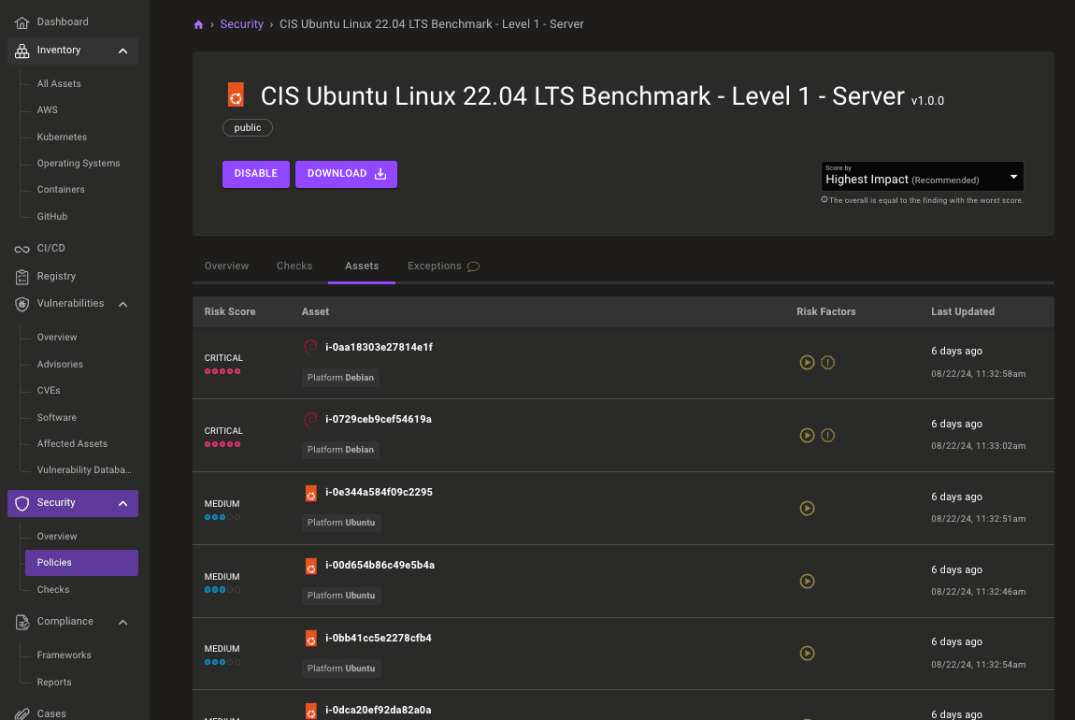Click the Exceptions tab comment bubble icon
Image resolution: width=1075 pixels, height=720 pixels.
473,266
